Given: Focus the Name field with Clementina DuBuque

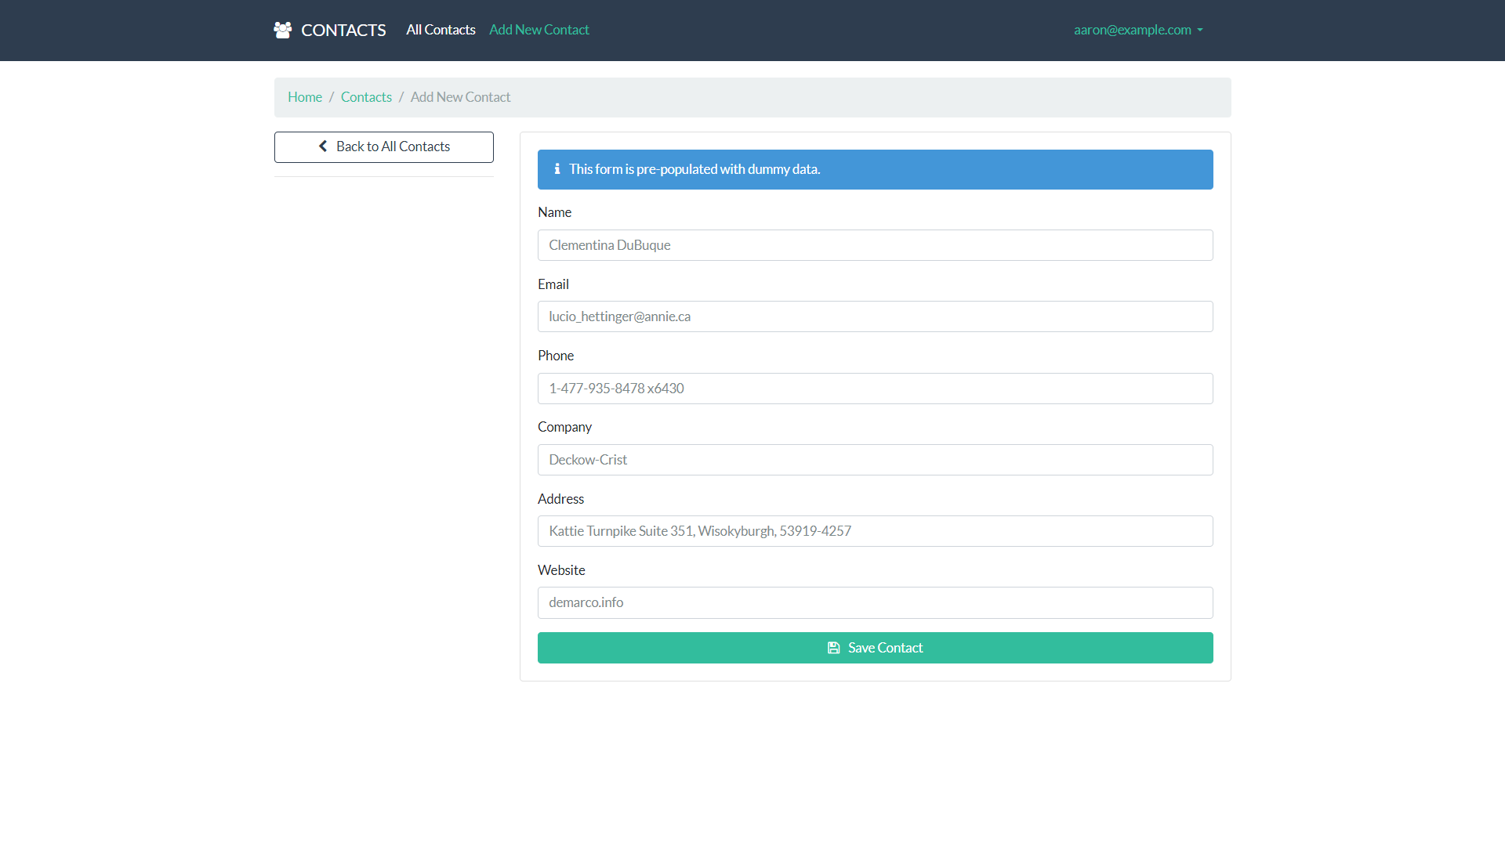Looking at the screenshot, I should point(875,245).
